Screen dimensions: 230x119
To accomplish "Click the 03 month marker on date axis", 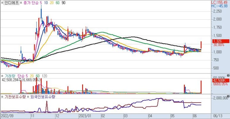I will tap(126, 116).
